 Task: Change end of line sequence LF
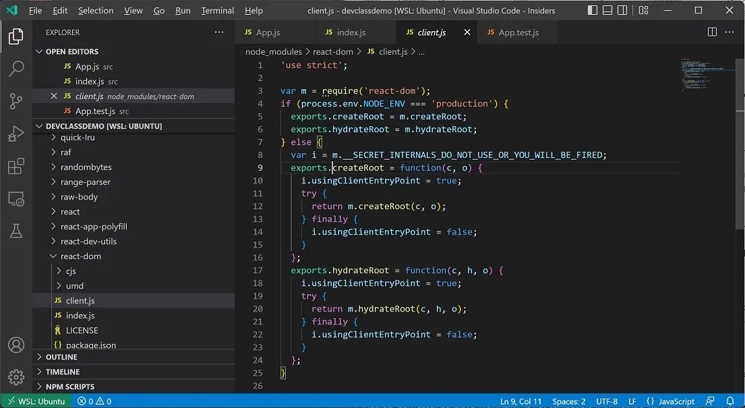(632, 401)
